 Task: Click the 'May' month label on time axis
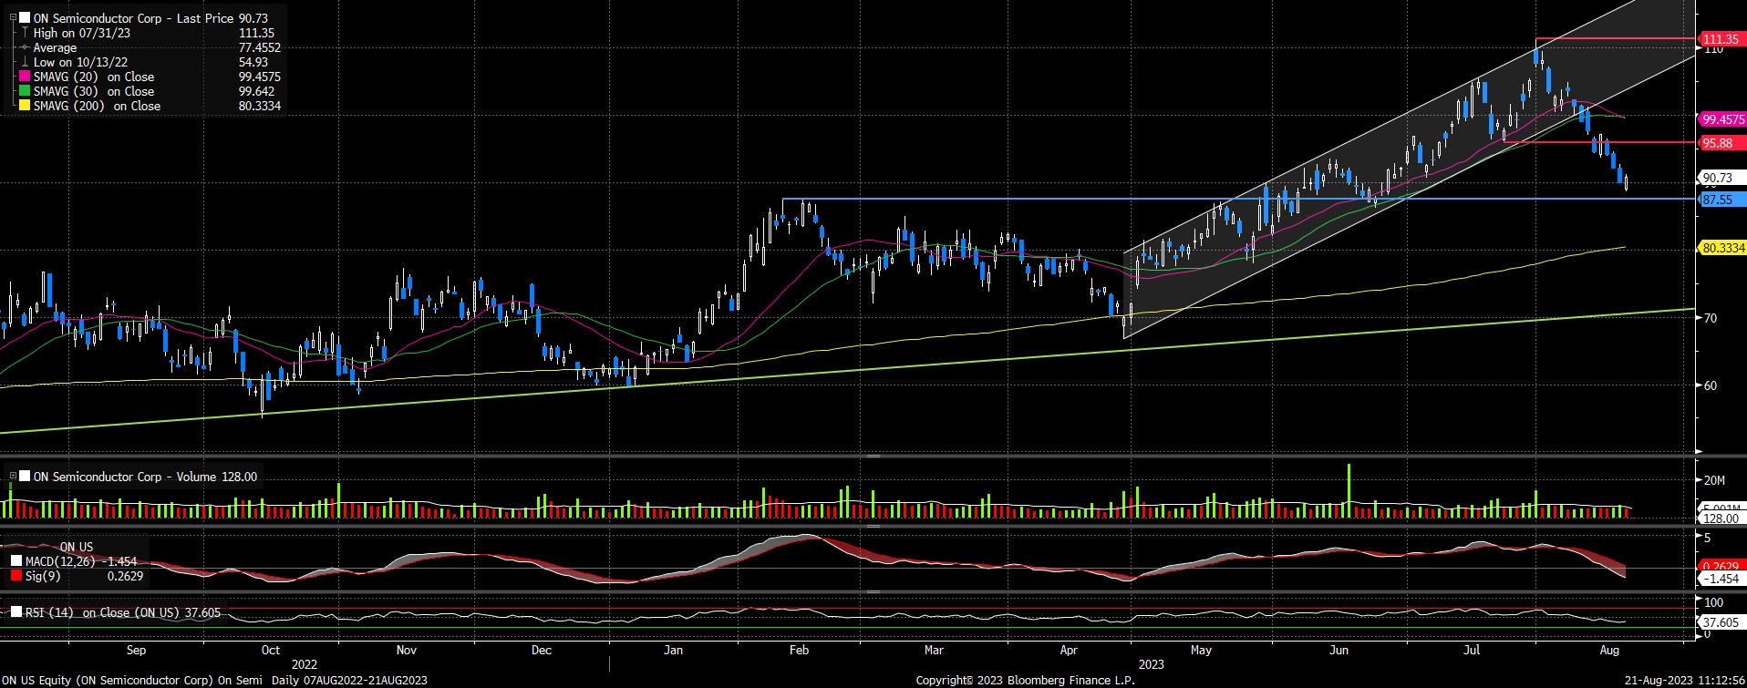click(1201, 650)
